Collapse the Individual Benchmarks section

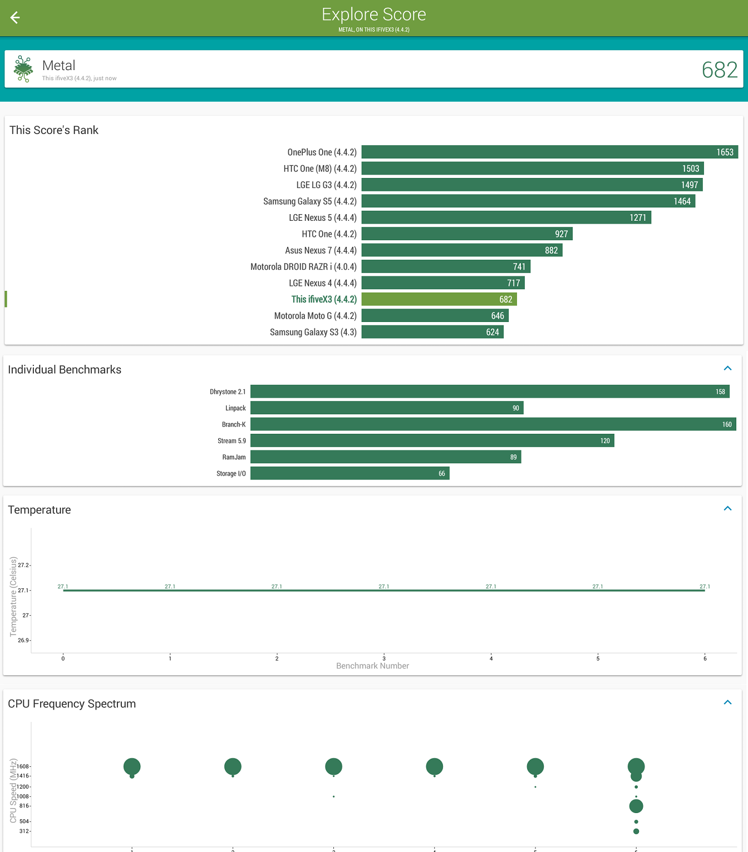pyautogui.click(x=727, y=368)
